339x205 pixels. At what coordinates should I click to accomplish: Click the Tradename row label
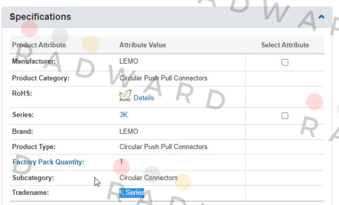30,193
